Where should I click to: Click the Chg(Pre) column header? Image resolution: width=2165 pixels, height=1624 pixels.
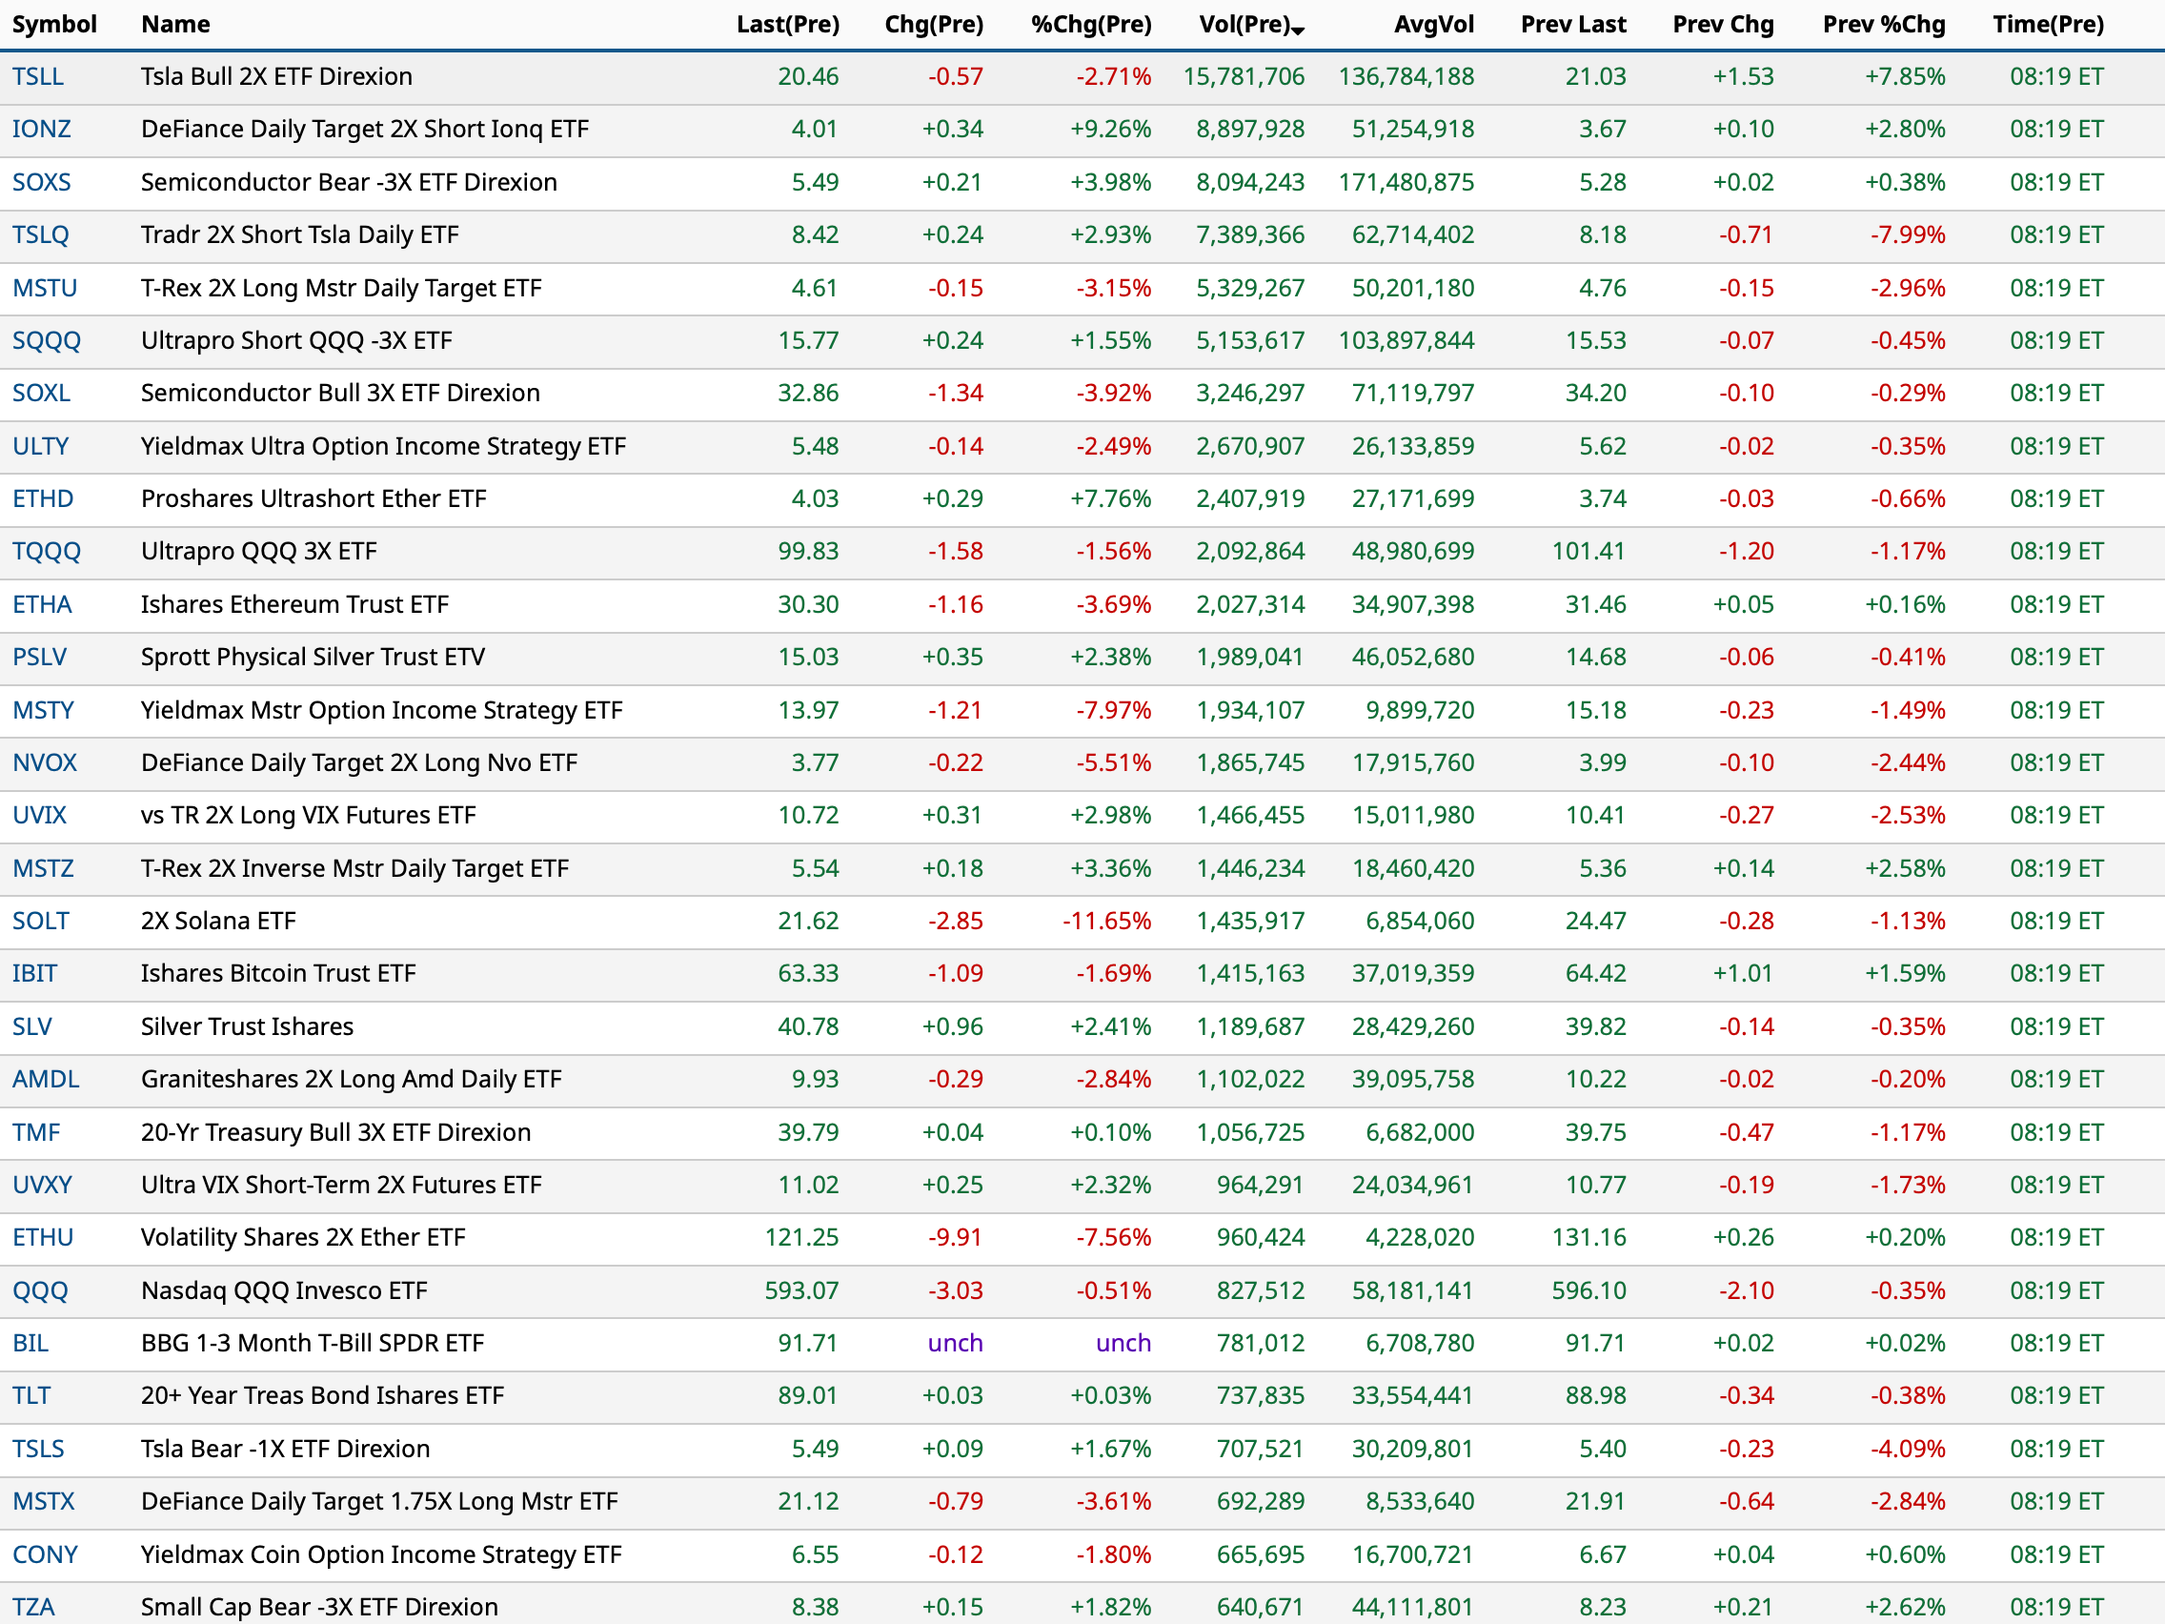(933, 24)
